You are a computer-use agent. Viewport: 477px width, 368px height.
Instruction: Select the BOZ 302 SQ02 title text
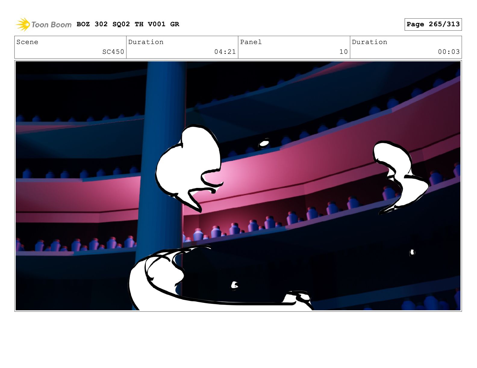click(128, 24)
